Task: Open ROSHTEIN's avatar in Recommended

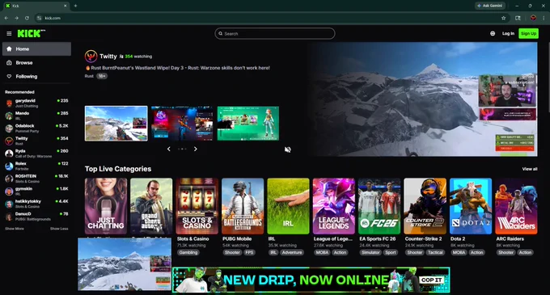Action: click(x=9, y=179)
